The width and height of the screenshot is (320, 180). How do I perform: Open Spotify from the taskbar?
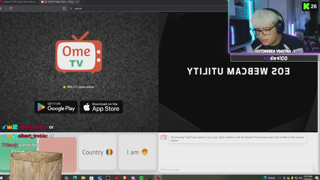[x=141, y=178]
